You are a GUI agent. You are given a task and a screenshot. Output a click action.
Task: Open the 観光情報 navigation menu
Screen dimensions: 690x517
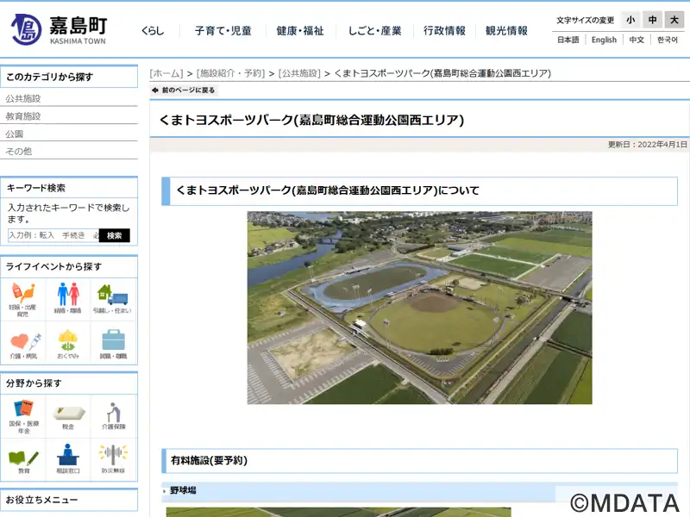click(x=506, y=31)
